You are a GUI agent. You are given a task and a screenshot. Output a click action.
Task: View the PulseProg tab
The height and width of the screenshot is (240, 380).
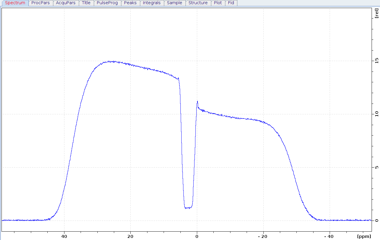click(107, 3)
